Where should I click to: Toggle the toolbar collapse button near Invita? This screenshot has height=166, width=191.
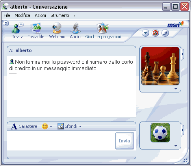tap(6, 24)
